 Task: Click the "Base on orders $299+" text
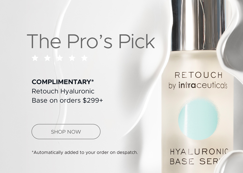point(67,100)
